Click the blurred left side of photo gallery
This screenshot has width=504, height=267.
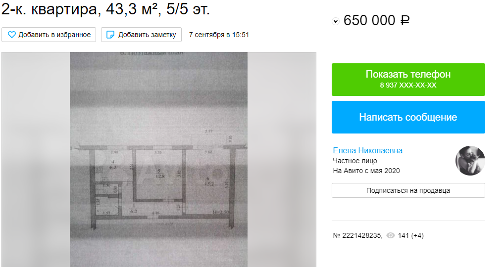[x=36, y=160]
